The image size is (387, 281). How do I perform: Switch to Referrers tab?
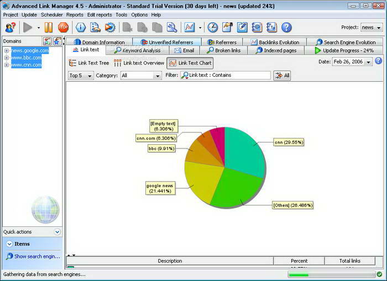tap(222, 42)
